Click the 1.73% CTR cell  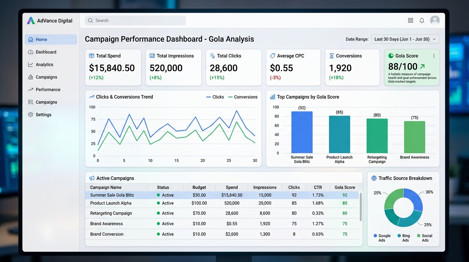(x=318, y=195)
